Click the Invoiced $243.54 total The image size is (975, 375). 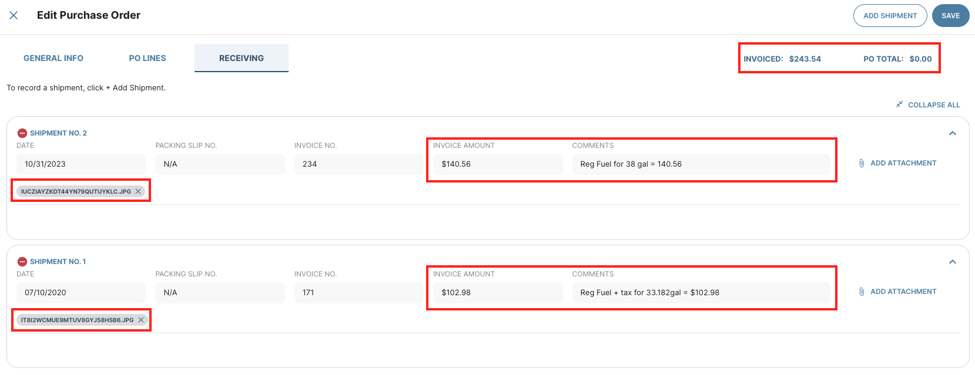tap(782, 59)
